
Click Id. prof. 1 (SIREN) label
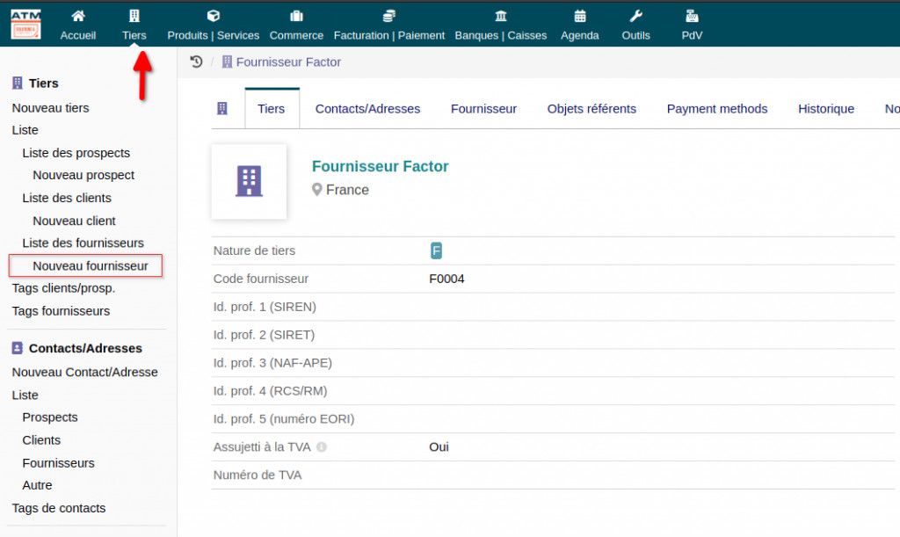coord(265,307)
